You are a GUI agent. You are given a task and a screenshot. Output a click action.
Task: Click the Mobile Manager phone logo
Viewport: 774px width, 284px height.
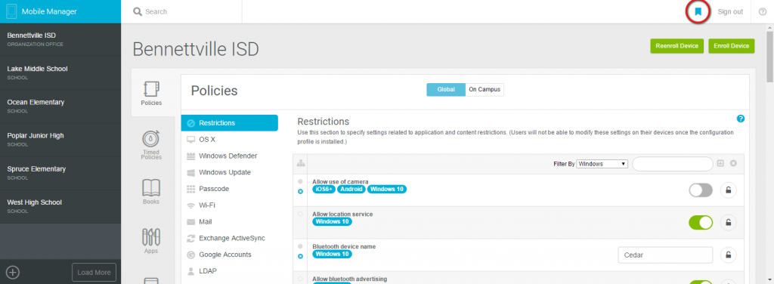click(x=11, y=11)
